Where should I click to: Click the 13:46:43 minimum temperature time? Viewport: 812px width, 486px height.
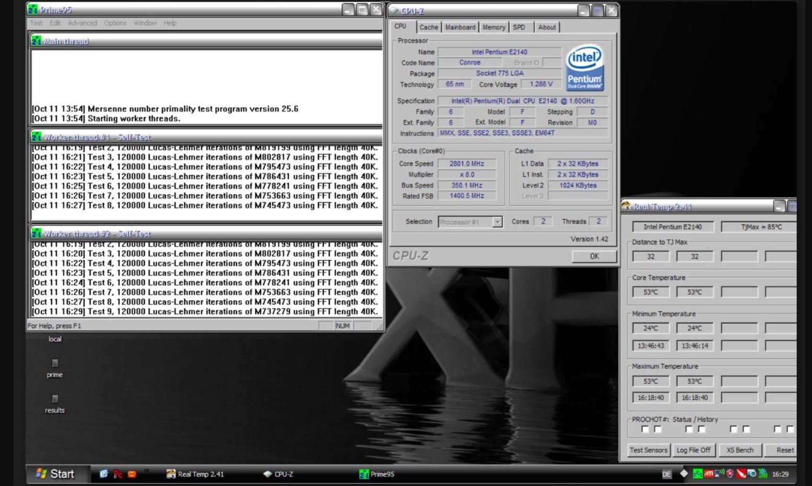[x=651, y=345]
